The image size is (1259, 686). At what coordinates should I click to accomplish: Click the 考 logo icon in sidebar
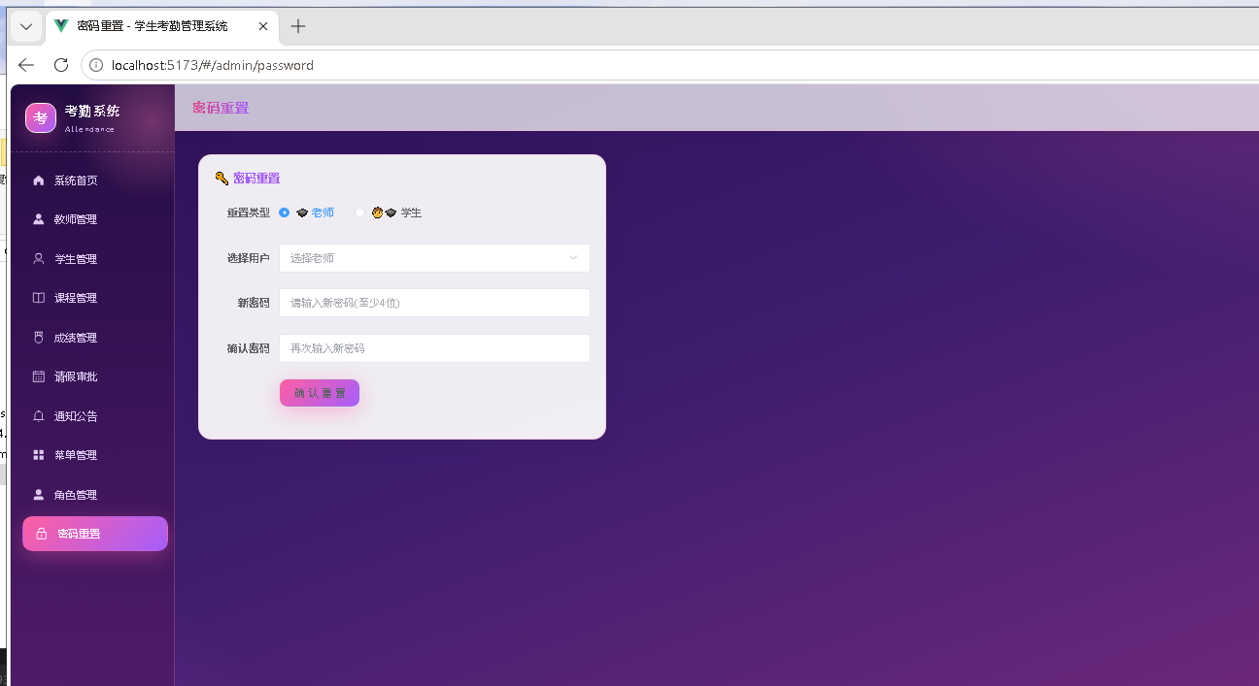(41, 117)
